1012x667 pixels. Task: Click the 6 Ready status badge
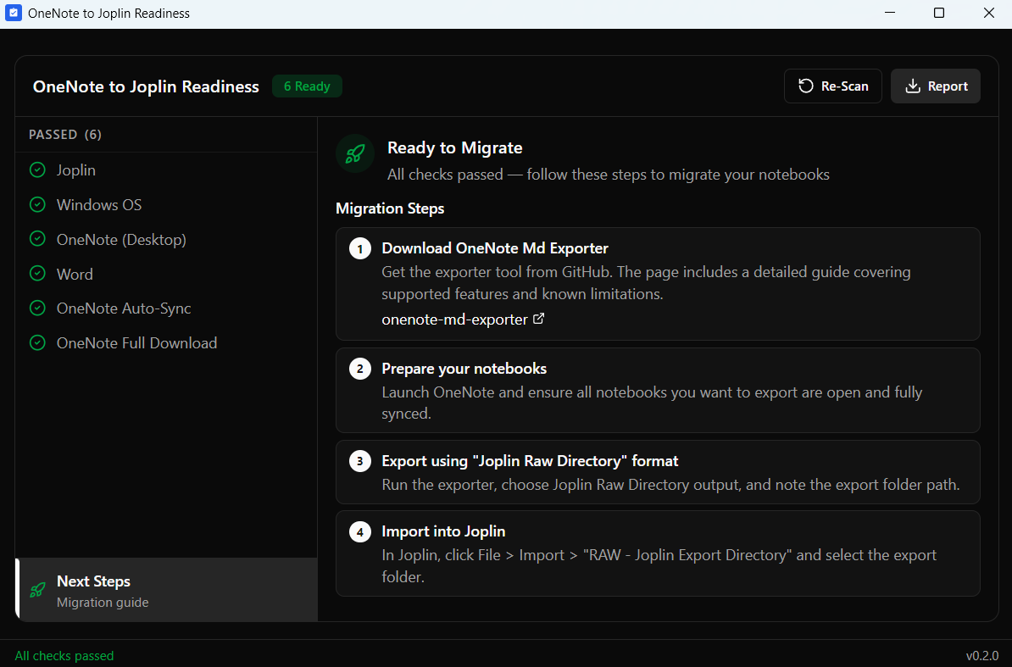tap(307, 86)
